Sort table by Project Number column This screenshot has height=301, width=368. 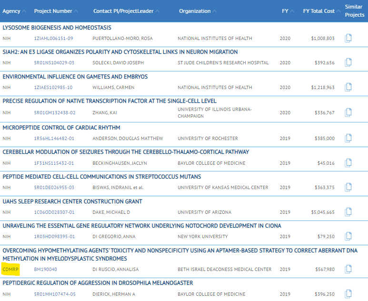(56, 11)
